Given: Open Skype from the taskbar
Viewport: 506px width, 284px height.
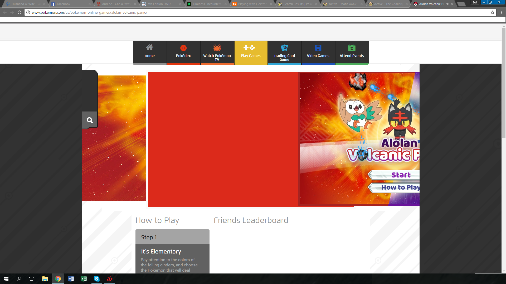Looking at the screenshot, I should 97,279.
